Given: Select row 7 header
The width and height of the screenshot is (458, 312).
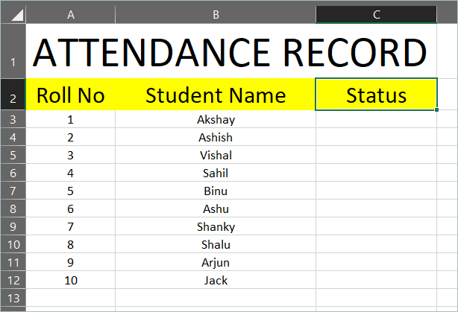Looking at the screenshot, I should pyautogui.click(x=13, y=191).
